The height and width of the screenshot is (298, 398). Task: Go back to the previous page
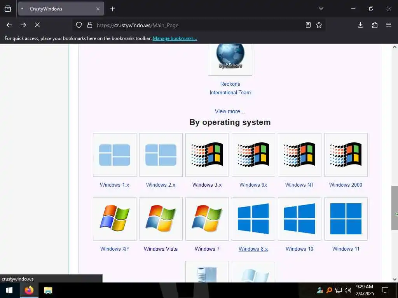tap(9, 25)
